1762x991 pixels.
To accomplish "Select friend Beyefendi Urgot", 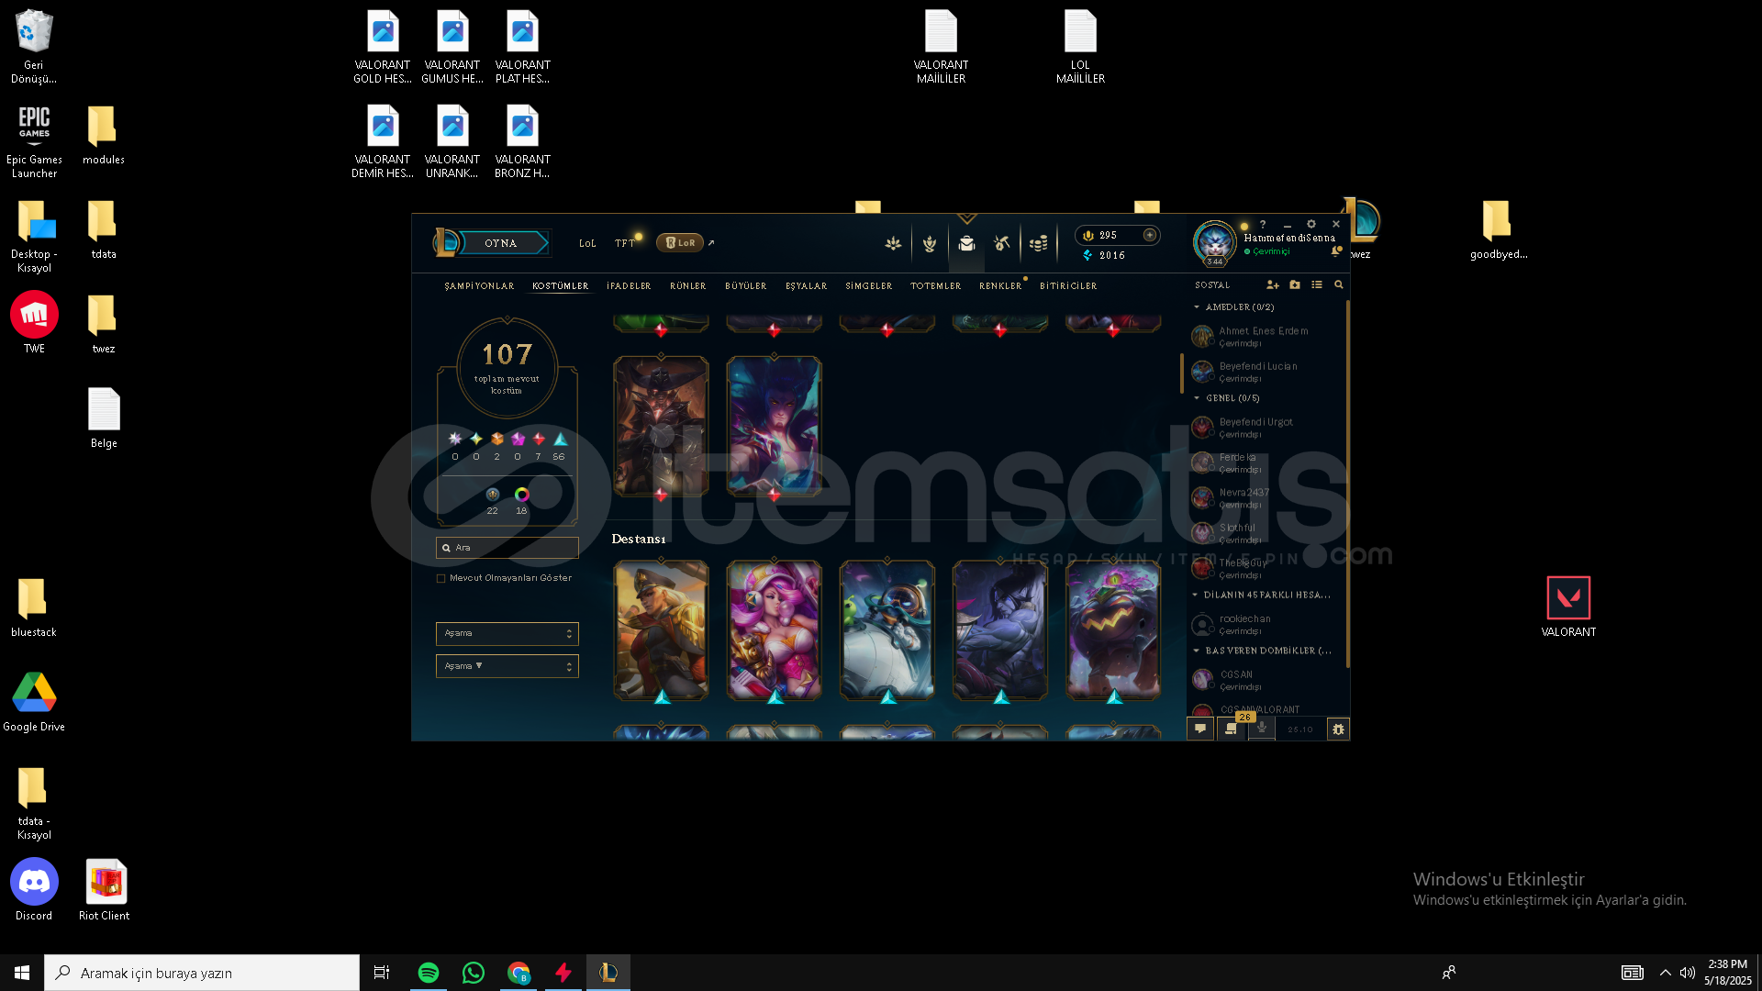I will [x=1266, y=428].
